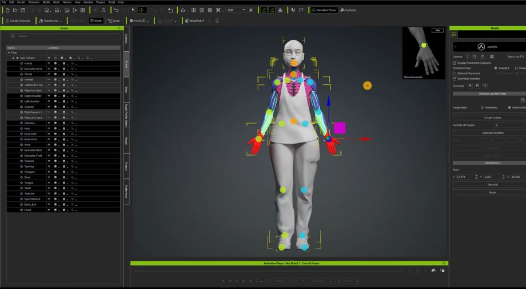This screenshot has height=289, width=526.
Task: Switch to the Visual side tab
Action: (x=126, y=141)
